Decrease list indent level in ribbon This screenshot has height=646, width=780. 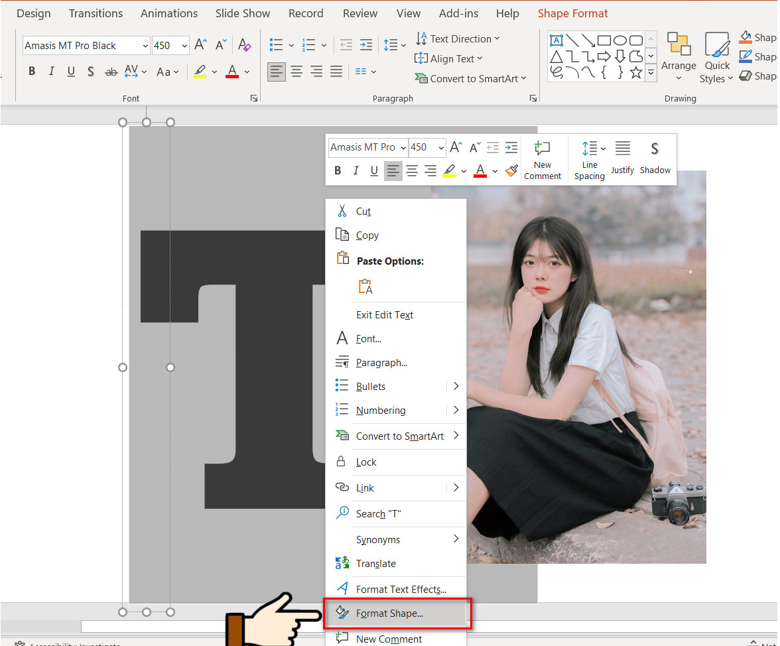(346, 45)
